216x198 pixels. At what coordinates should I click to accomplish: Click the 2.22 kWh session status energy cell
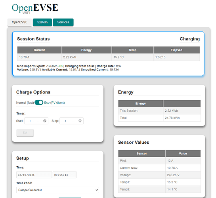(86, 57)
